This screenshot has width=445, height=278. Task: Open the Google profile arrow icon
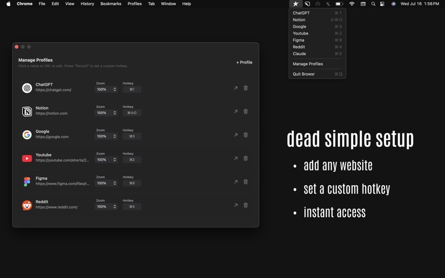click(x=236, y=135)
